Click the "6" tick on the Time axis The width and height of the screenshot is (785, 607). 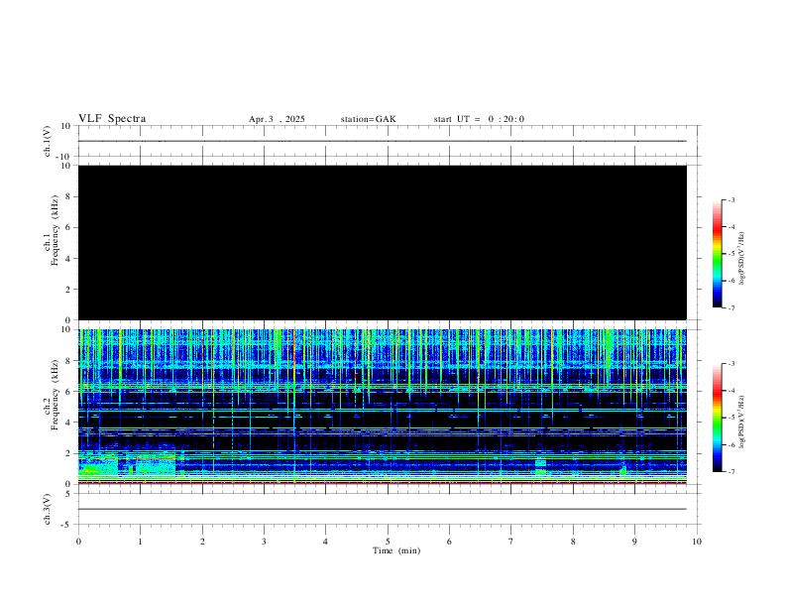pyautogui.click(x=449, y=542)
